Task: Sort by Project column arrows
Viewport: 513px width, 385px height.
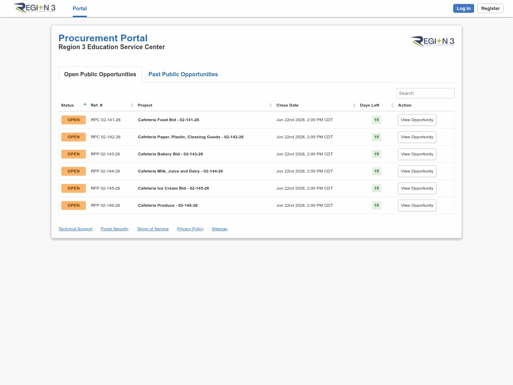Action: [x=270, y=105]
